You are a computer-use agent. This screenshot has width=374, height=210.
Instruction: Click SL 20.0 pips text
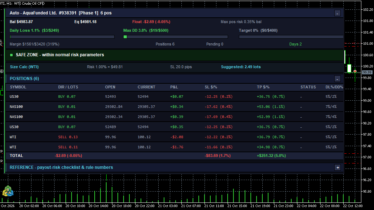[181, 67]
